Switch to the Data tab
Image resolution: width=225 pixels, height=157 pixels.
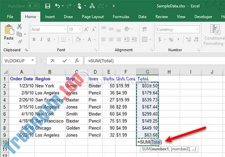coord(142,17)
